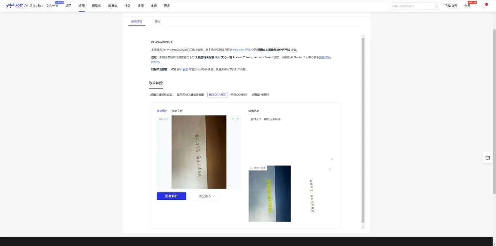The height and width of the screenshot is (246, 496).
Task: Click the PP-ChatOCRv2 title text
Action: (162, 42)
